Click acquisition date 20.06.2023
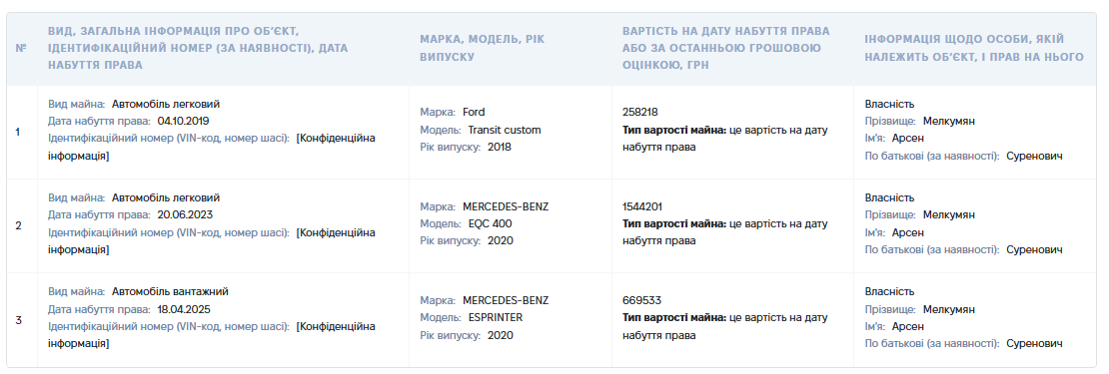Viewport: 1109px width, 374px height. [x=185, y=214]
